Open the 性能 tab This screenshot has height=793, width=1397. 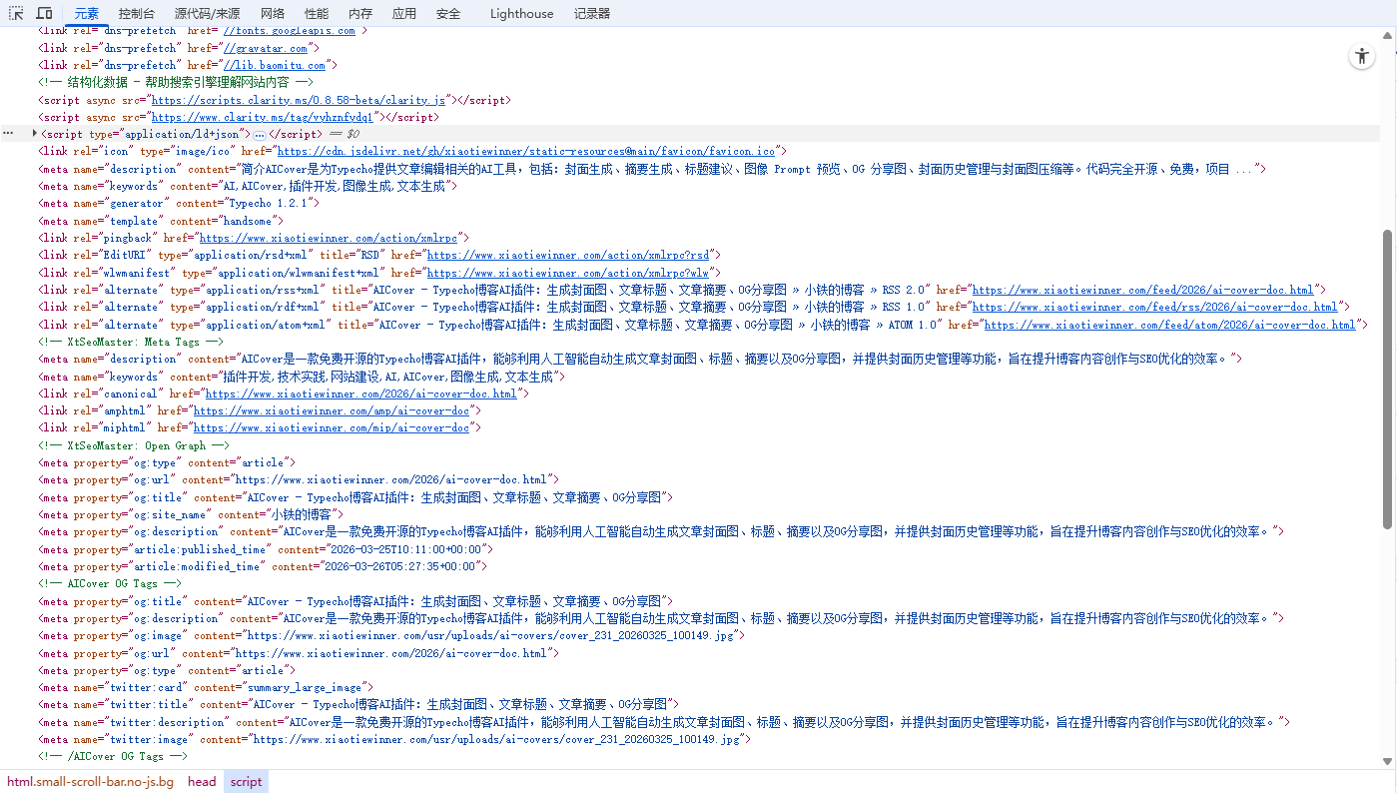[x=317, y=14]
